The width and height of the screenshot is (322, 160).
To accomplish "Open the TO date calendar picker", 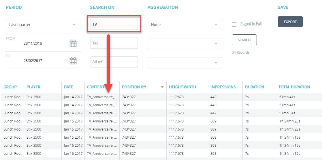I will [x=73, y=61].
